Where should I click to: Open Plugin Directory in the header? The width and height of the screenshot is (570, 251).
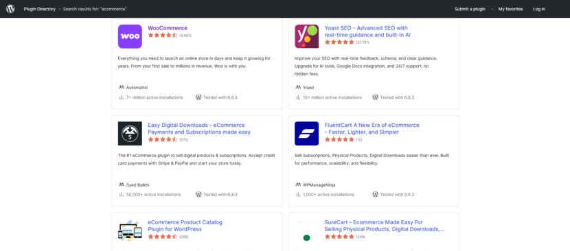[x=40, y=9]
